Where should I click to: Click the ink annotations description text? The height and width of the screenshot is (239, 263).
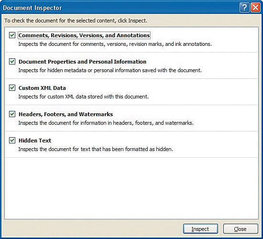coord(115,44)
